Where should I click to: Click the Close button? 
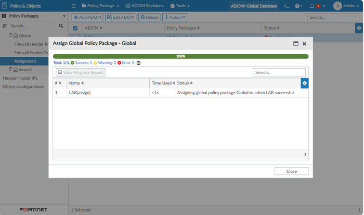(292, 171)
